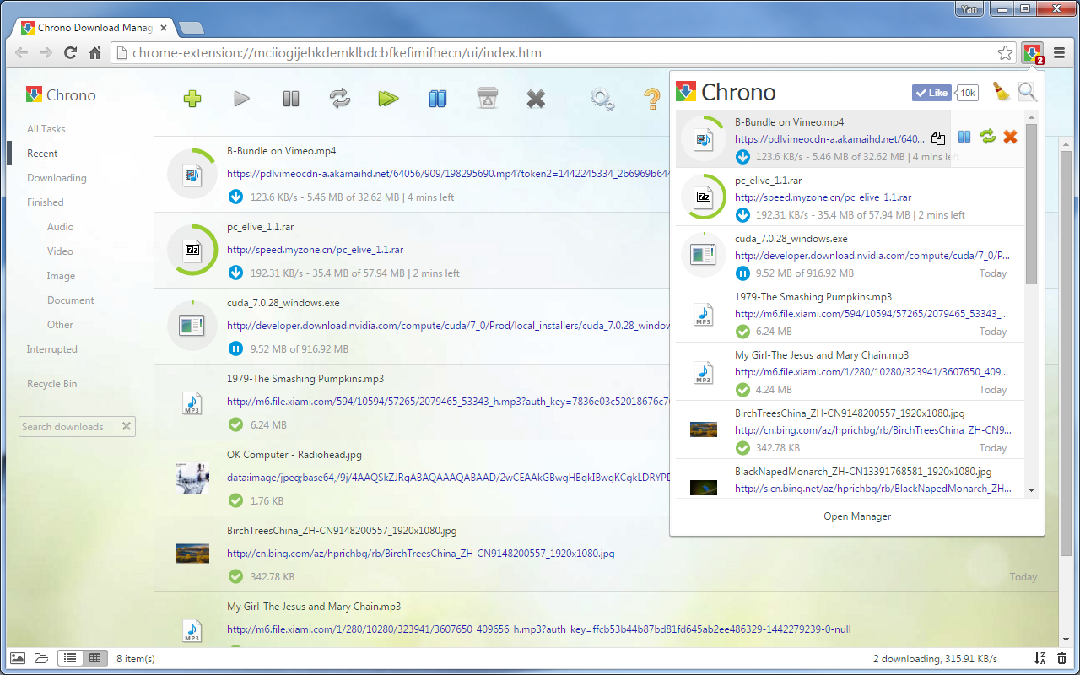Cancel B-Bundle download with the red X
This screenshot has width=1080, height=675.
1010,136
